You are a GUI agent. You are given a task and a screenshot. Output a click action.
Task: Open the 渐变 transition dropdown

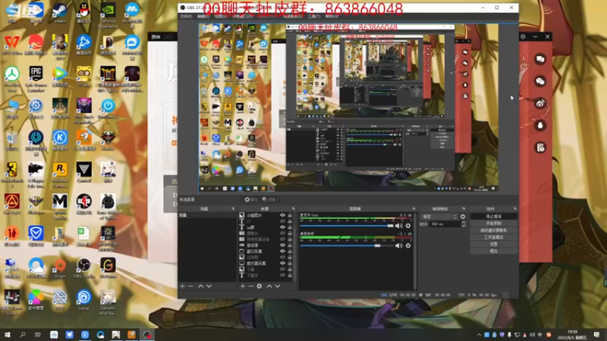(x=439, y=217)
